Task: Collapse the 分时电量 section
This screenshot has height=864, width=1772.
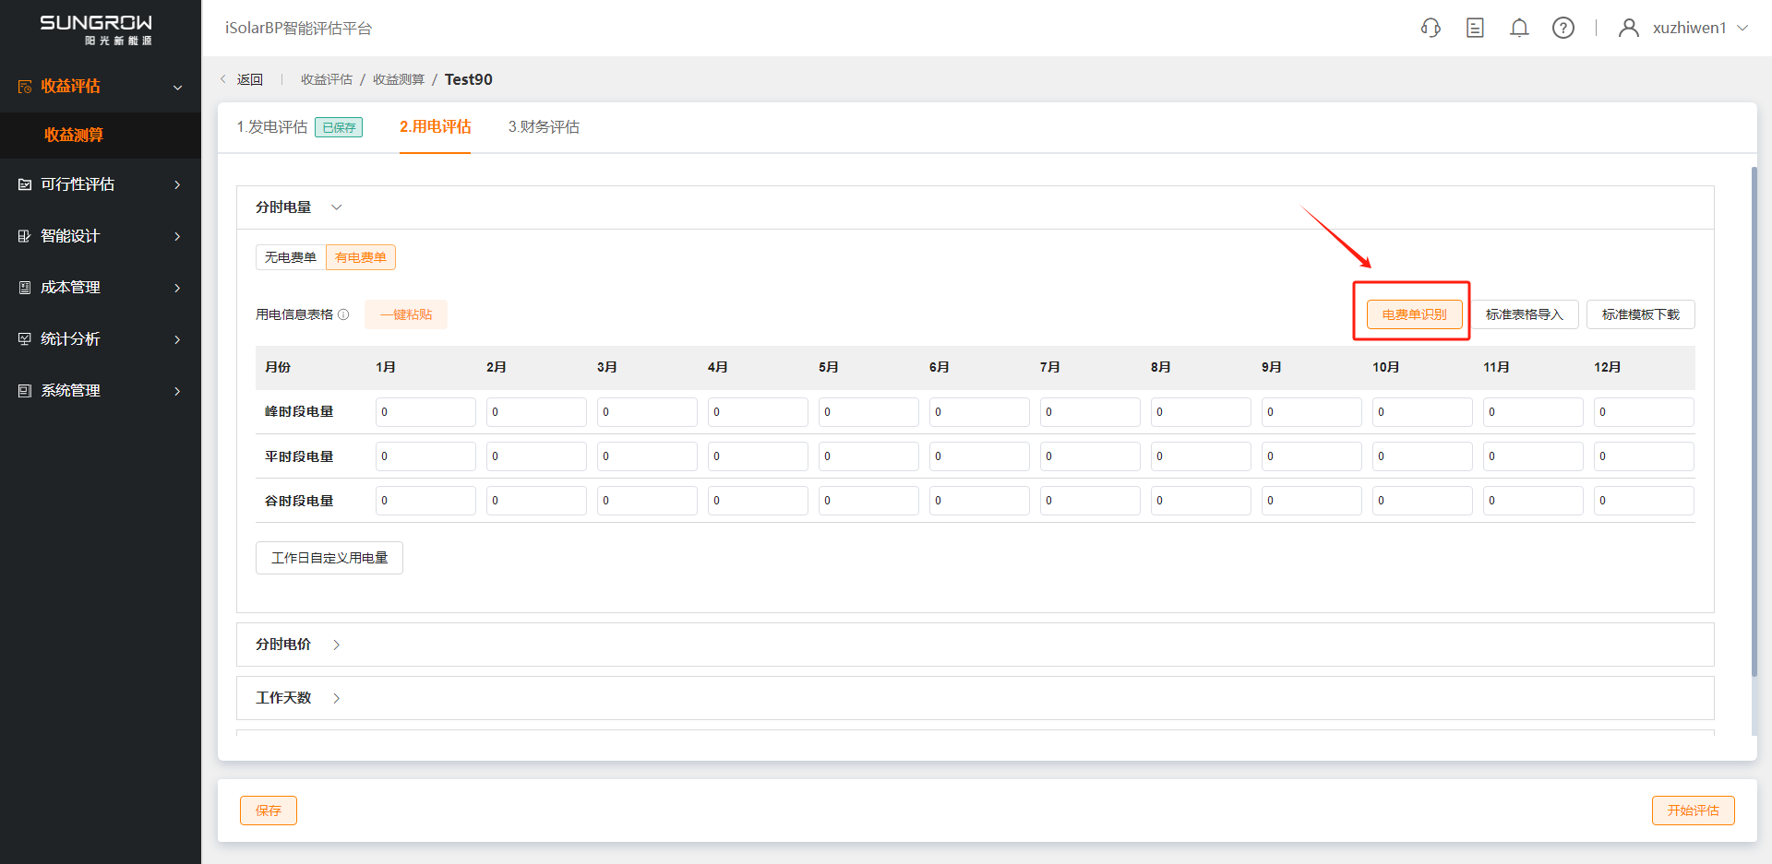Action: tap(336, 207)
